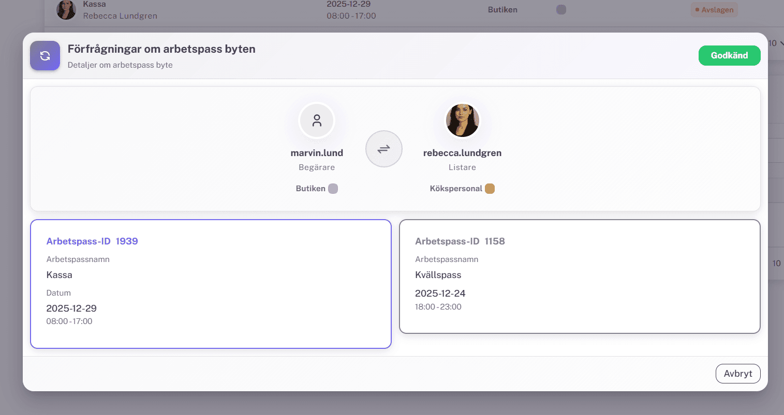Click the purple Butiken role dot under marvin.lund
Screen dimensions: 784x415
[x=333, y=188]
